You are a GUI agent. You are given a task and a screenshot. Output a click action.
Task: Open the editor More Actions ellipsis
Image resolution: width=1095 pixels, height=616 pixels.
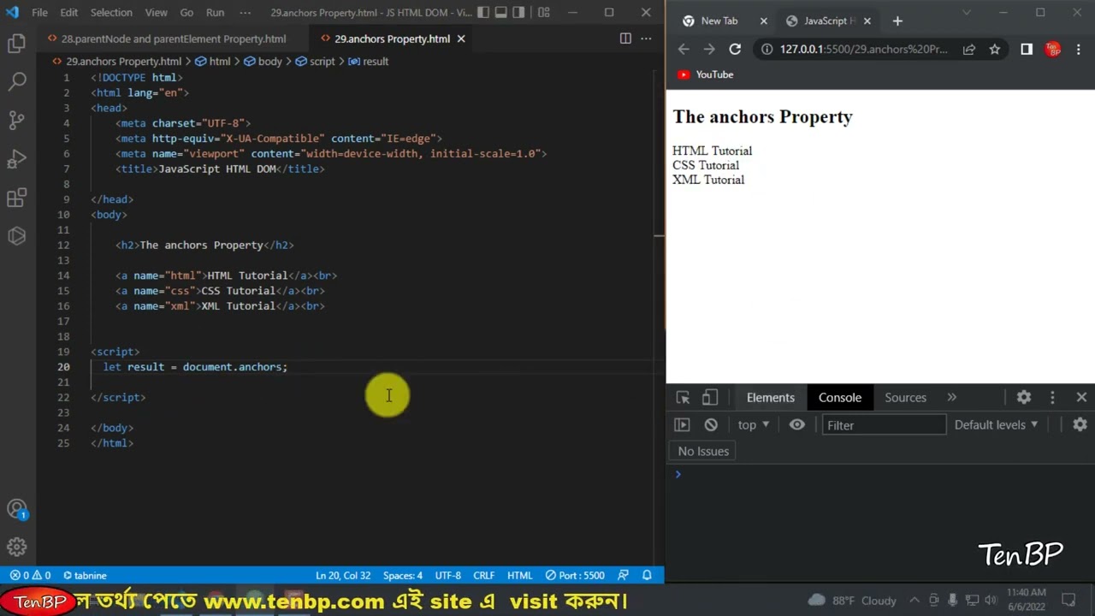pos(646,38)
